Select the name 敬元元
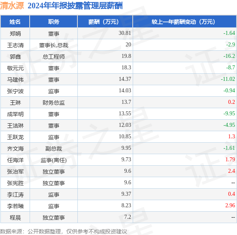This screenshot has height=235, width=237. [15, 68]
